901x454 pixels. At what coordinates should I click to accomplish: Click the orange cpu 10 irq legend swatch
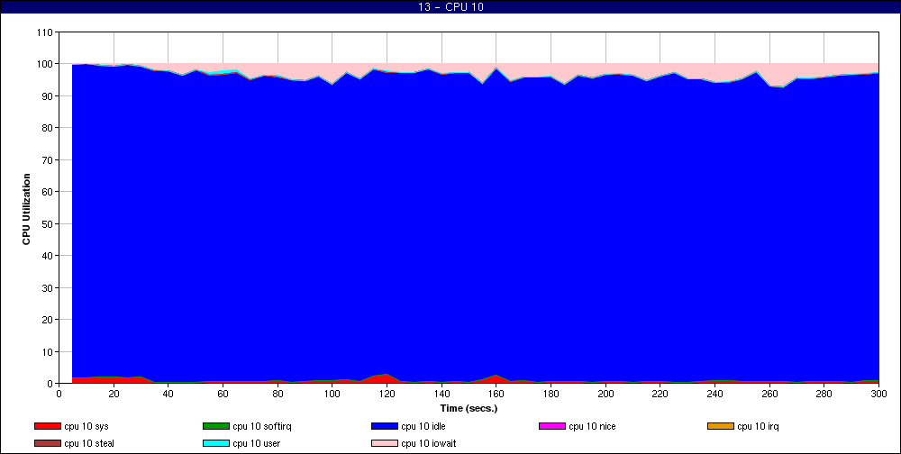point(721,426)
